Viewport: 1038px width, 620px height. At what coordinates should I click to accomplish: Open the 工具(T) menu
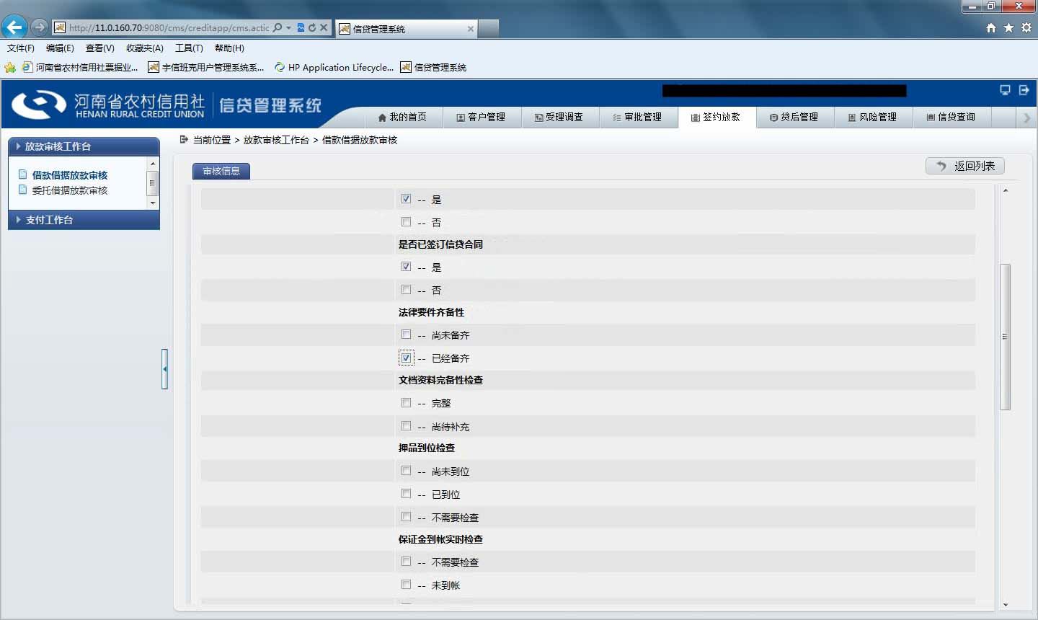point(189,48)
